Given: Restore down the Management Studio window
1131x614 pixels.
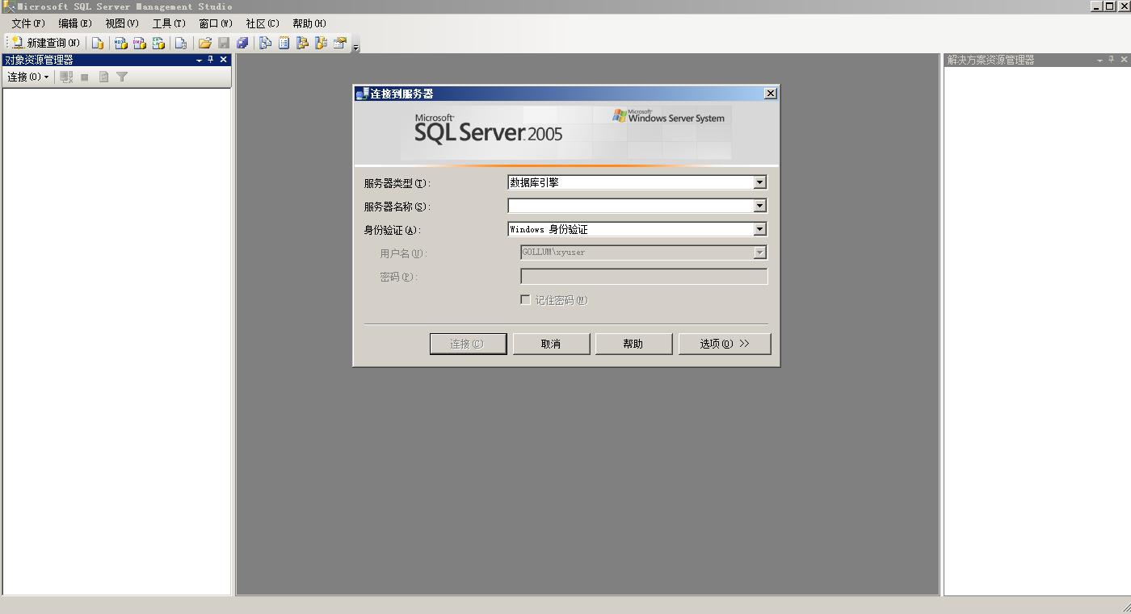Looking at the screenshot, I should pos(1109,6).
